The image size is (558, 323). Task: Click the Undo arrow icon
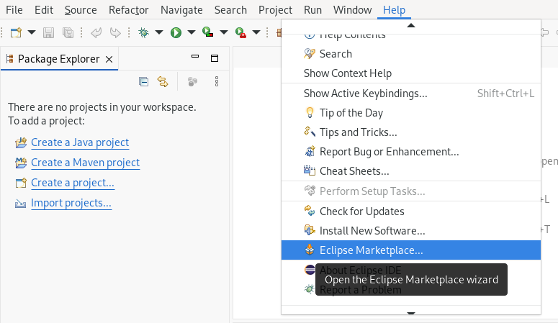point(96,32)
